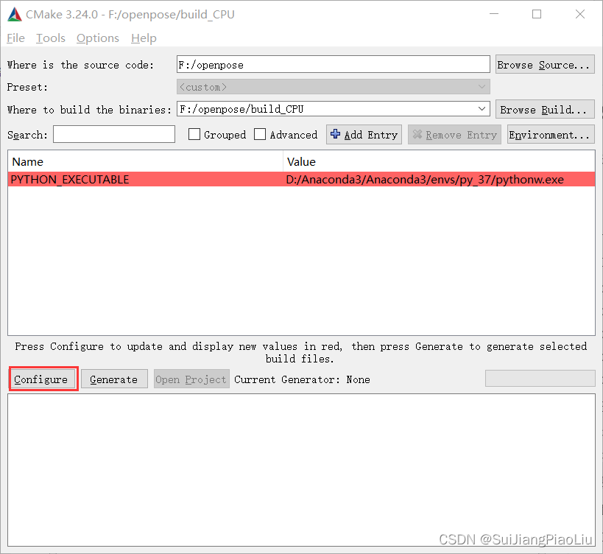Click the source code path field

point(333,64)
